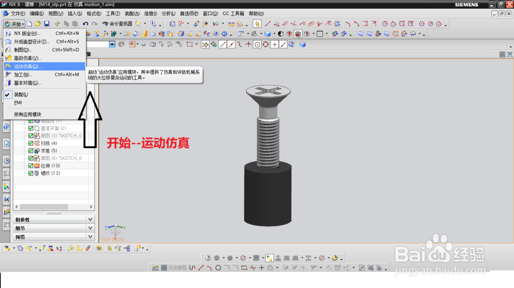Expand the 预览 panel section
Image resolution: width=514 pixels, height=288 pixels.
tap(90, 237)
